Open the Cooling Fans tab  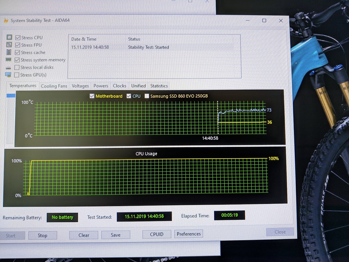click(54, 86)
